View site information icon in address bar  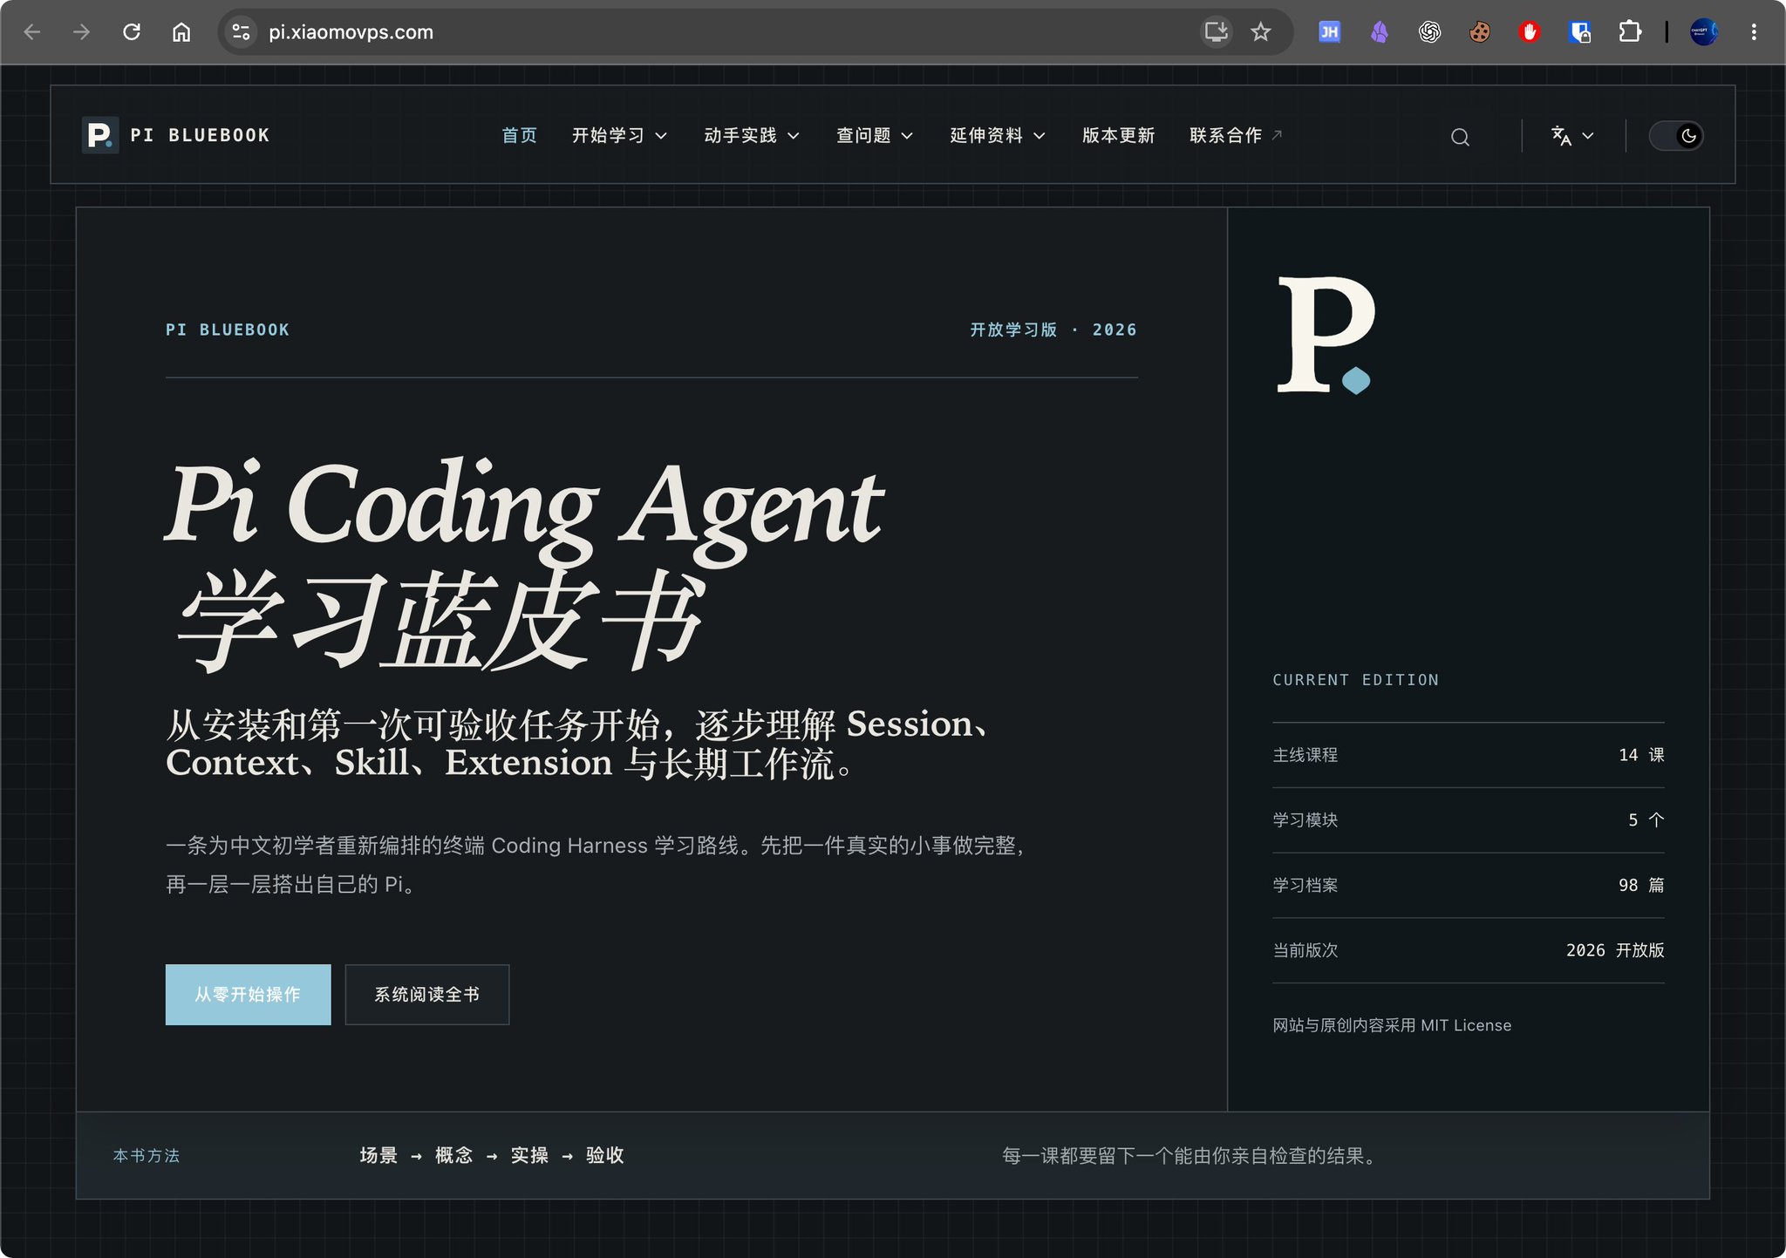pyautogui.click(x=241, y=32)
